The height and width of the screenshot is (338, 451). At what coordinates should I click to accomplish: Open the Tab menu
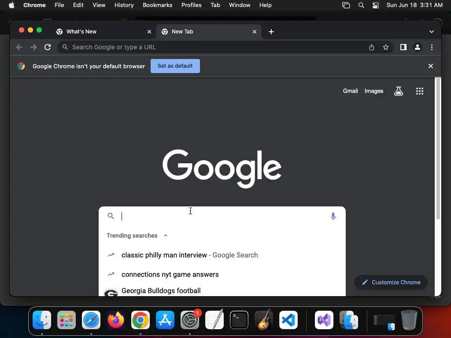point(215,5)
